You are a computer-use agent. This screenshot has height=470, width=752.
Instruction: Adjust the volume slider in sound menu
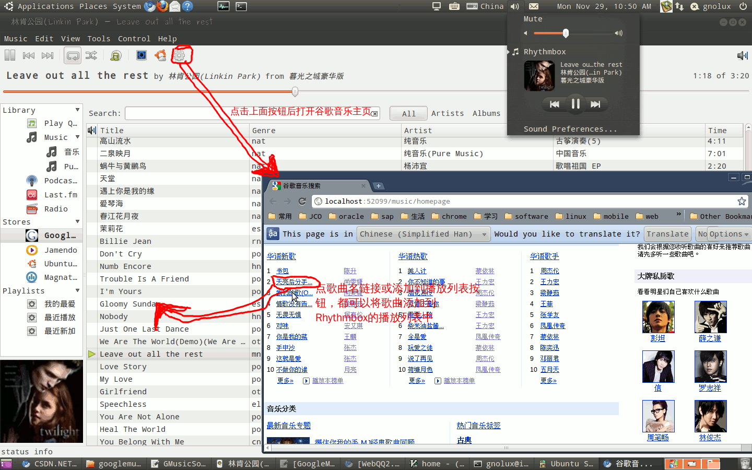(x=566, y=33)
